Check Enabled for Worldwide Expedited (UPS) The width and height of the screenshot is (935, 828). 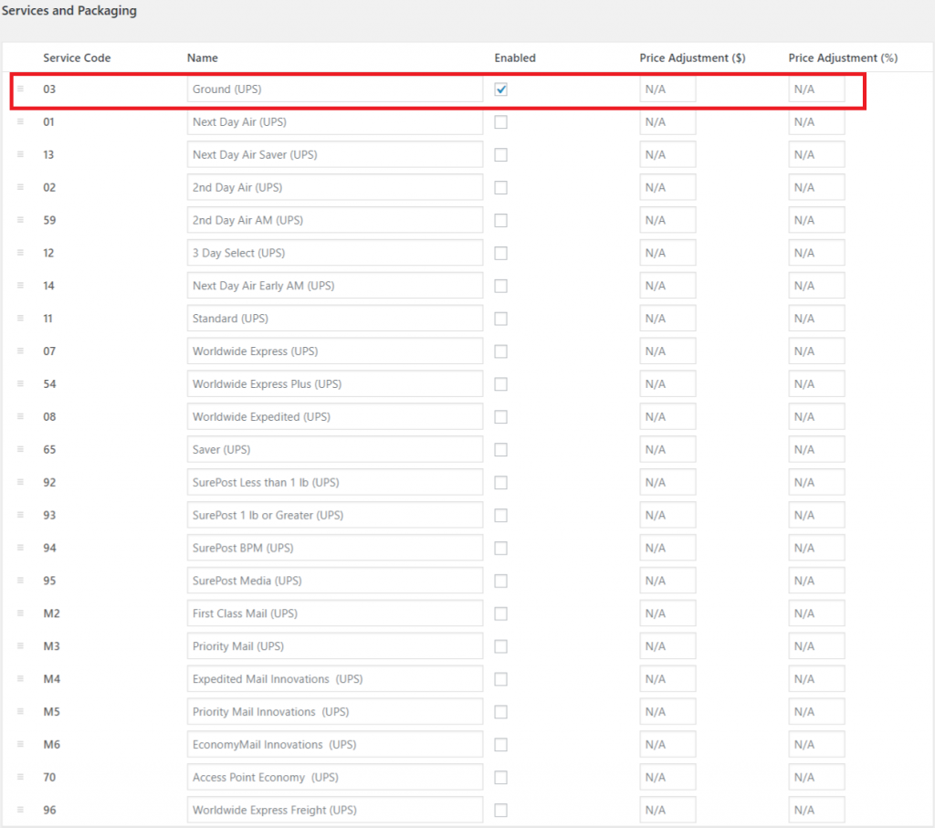(501, 417)
